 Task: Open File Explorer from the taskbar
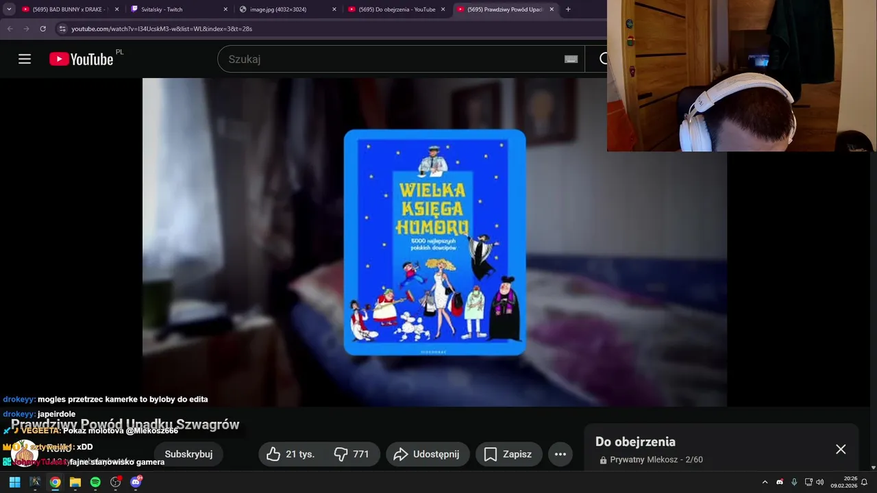(75, 482)
